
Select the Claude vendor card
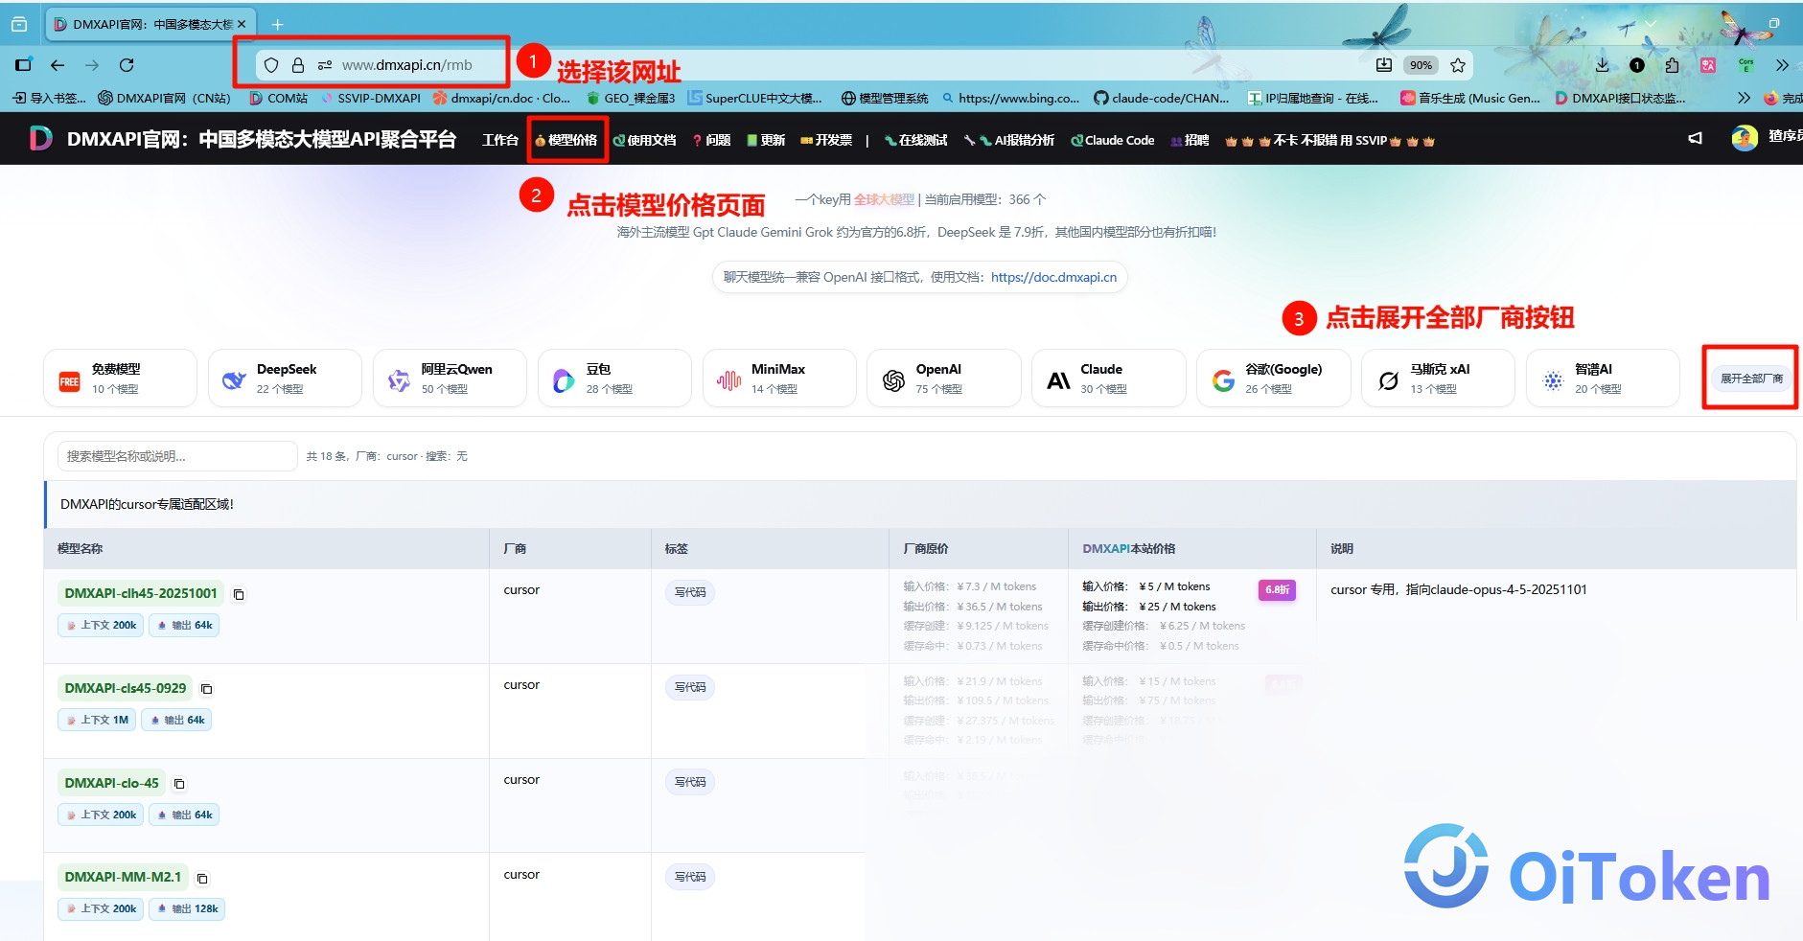click(x=1109, y=379)
